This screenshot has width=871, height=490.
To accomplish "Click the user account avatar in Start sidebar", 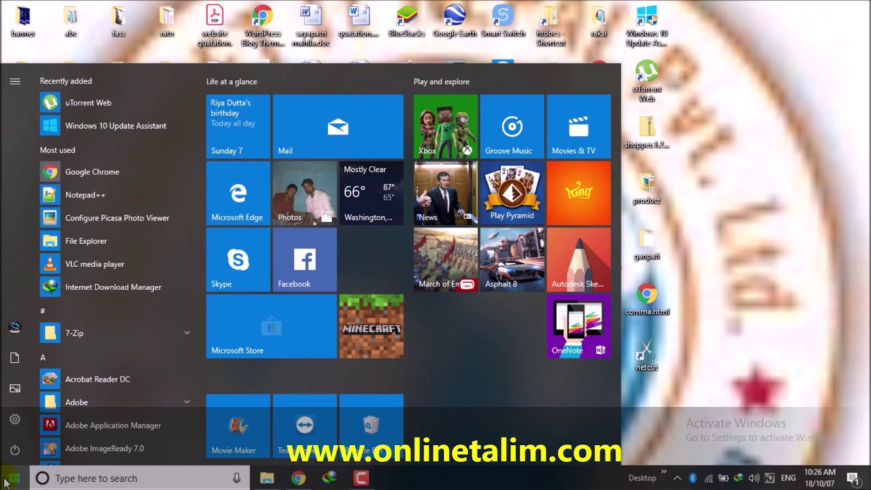I will 15,327.
